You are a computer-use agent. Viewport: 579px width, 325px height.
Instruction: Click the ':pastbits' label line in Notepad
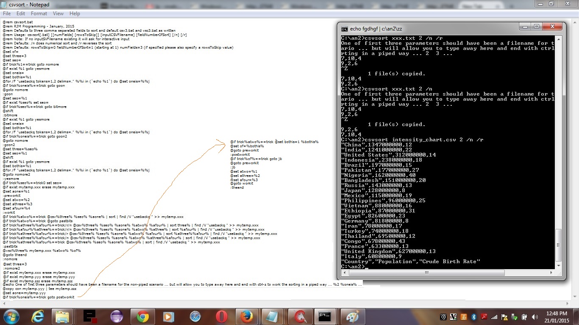point(10,246)
